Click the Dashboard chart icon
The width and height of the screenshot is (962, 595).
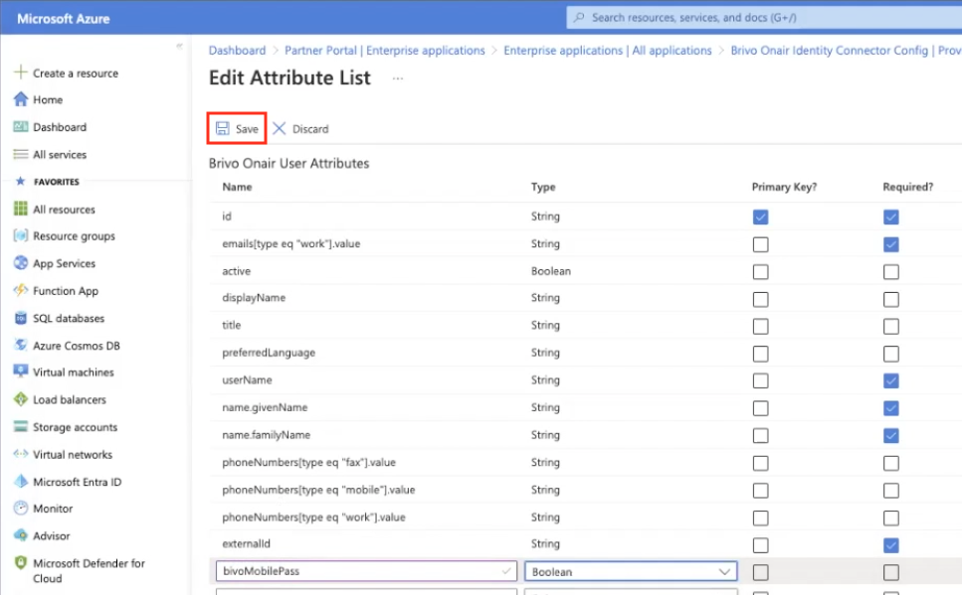tap(21, 127)
